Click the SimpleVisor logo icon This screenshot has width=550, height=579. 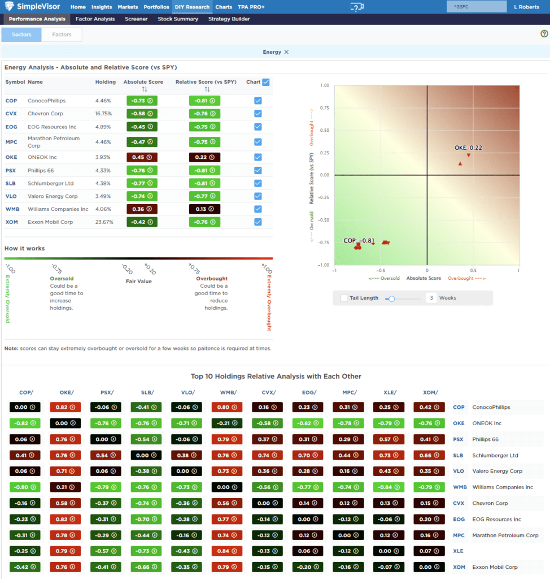(x=9, y=6)
